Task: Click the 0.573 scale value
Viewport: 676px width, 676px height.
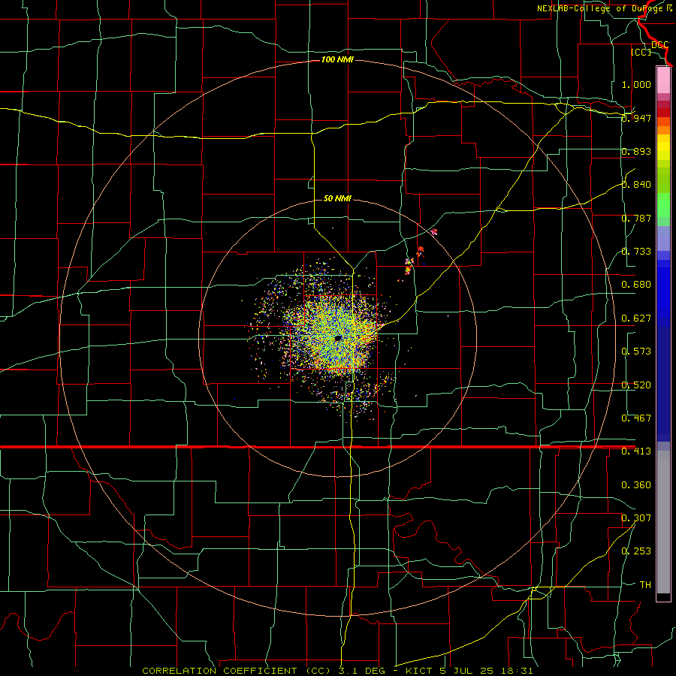Action: [x=636, y=352]
